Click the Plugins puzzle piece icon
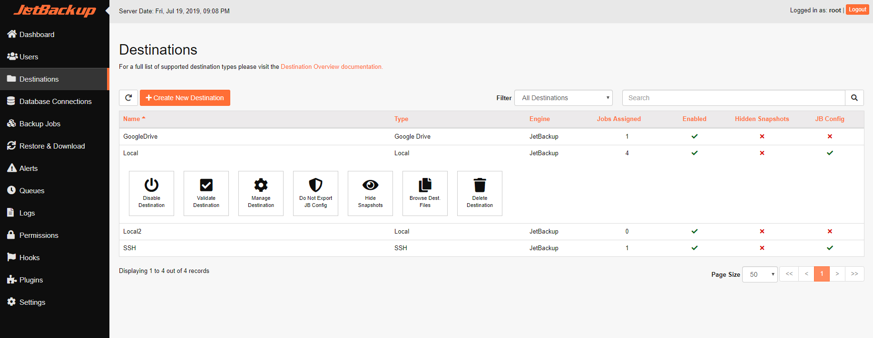873x338 pixels. [x=12, y=280]
